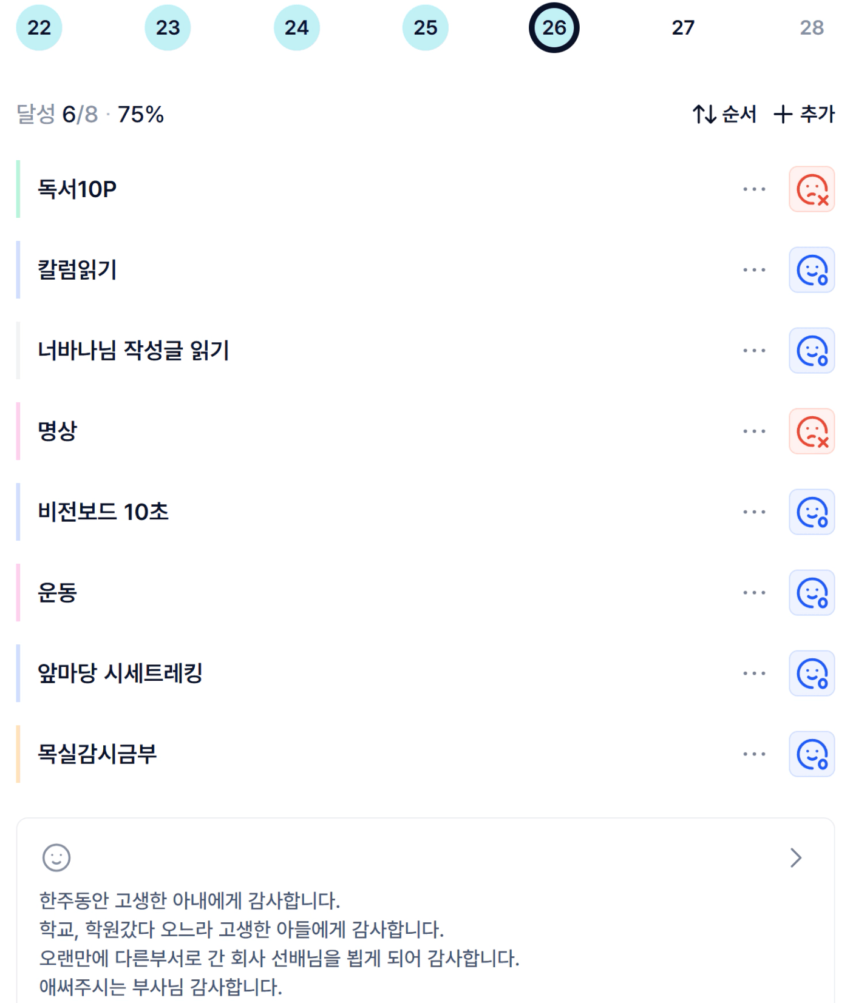Click the 추가 add habit button
853x1003 pixels.
click(x=804, y=114)
